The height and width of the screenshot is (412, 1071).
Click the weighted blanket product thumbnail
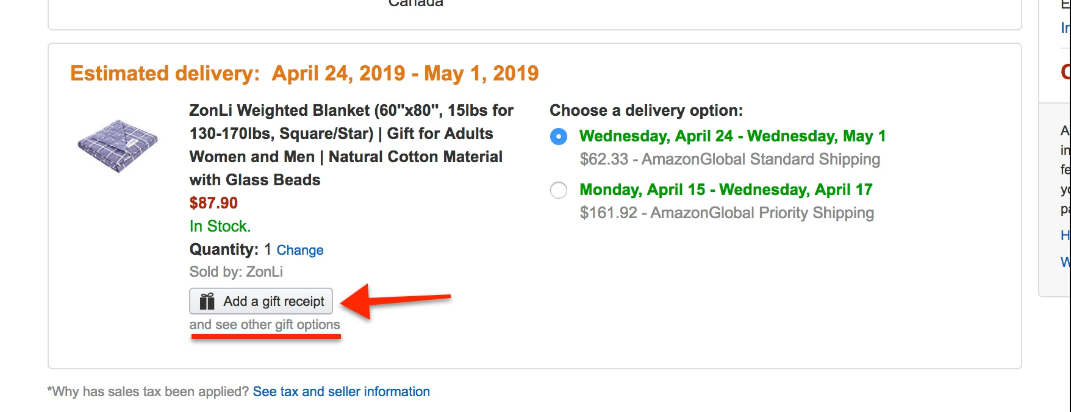[118, 146]
